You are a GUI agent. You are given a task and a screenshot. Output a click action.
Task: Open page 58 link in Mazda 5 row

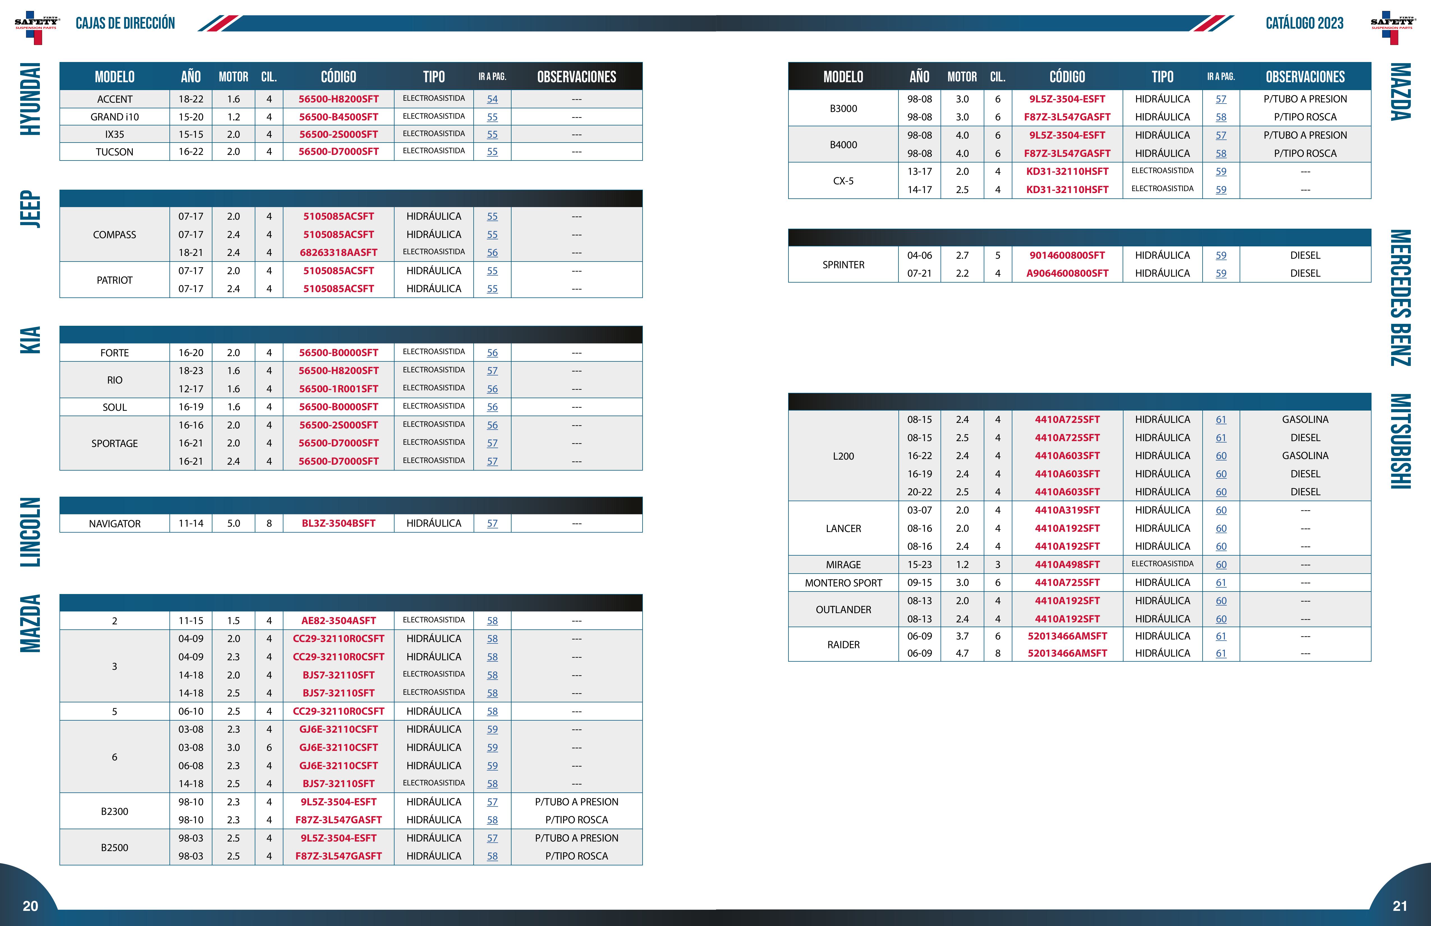[492, 711]
